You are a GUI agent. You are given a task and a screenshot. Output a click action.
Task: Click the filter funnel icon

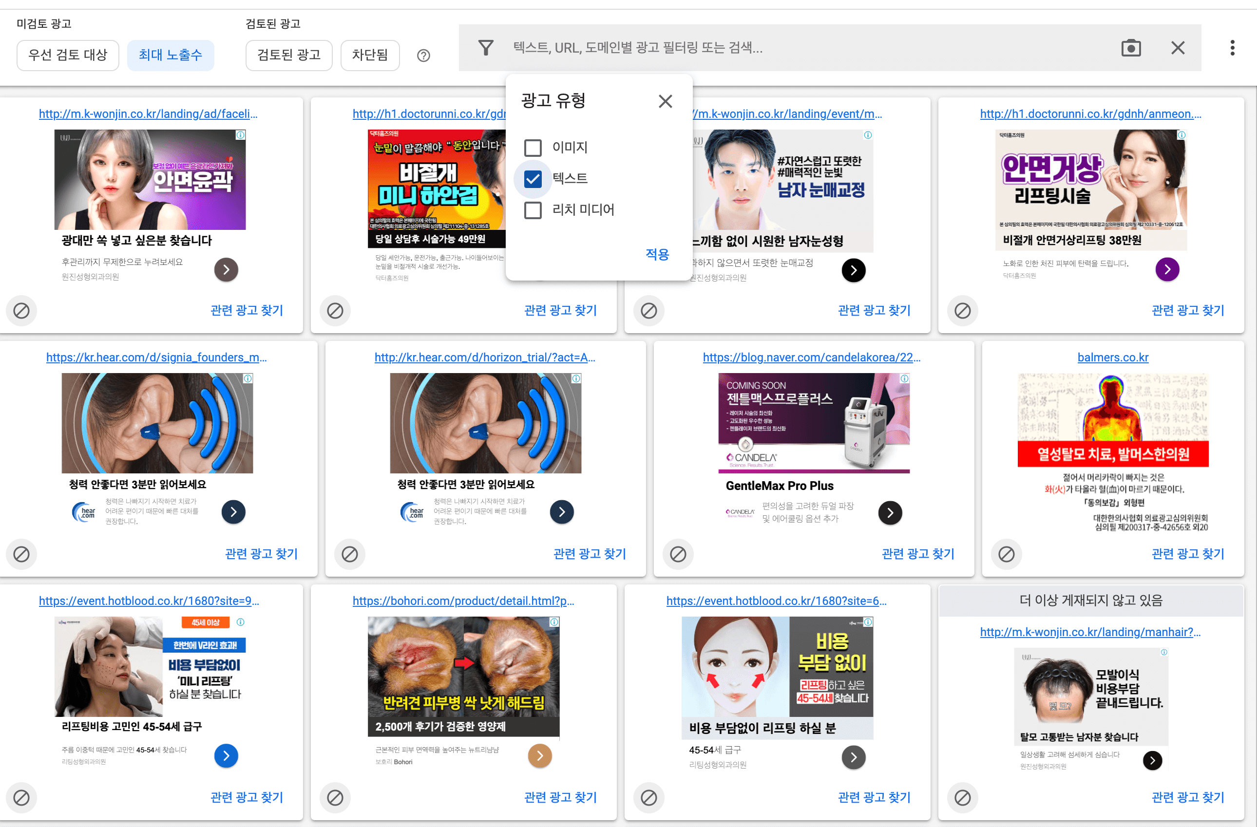coord(485,48)
